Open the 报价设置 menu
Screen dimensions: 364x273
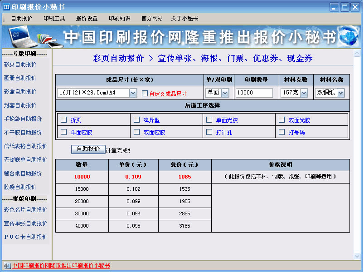[x=84, y=19]
